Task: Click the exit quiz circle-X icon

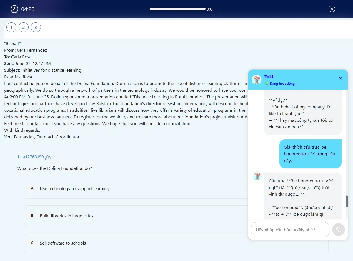Action: click(x=332, y=9)
